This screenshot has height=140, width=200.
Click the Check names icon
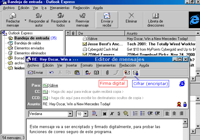[x=88, y=72]
